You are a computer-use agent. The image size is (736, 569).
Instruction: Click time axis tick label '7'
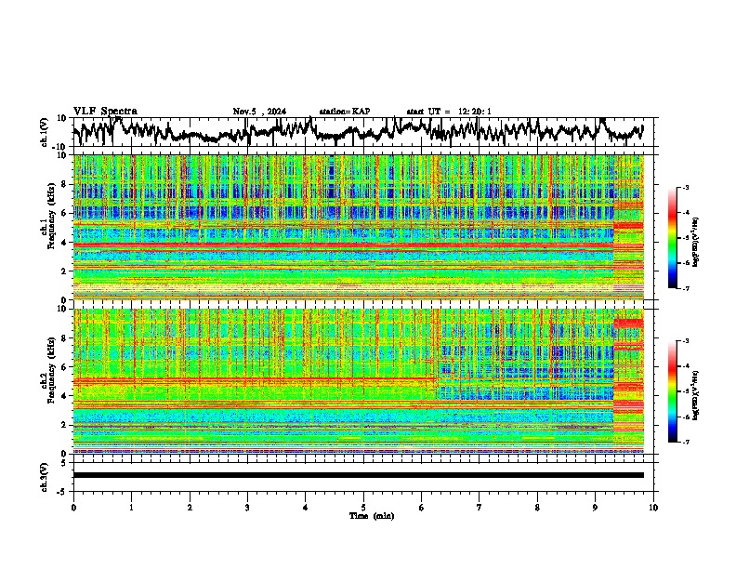tap(480, 508)
